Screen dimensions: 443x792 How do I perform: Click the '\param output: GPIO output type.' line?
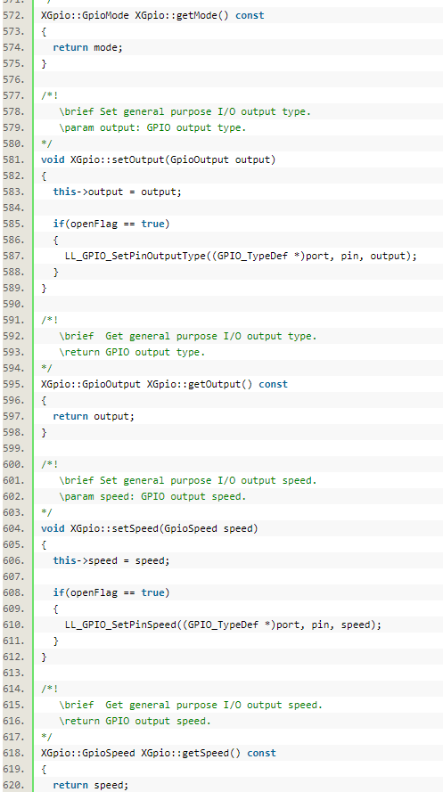pyautogui.click(x=152, y=127)
